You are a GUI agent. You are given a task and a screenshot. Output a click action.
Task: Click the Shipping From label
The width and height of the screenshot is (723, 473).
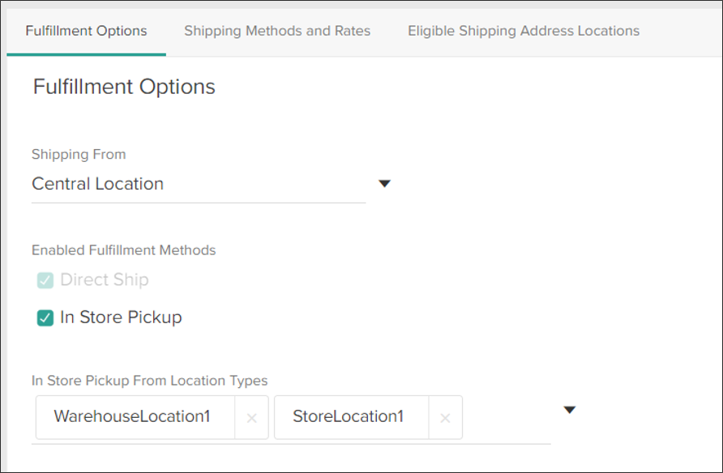point(79,154)
